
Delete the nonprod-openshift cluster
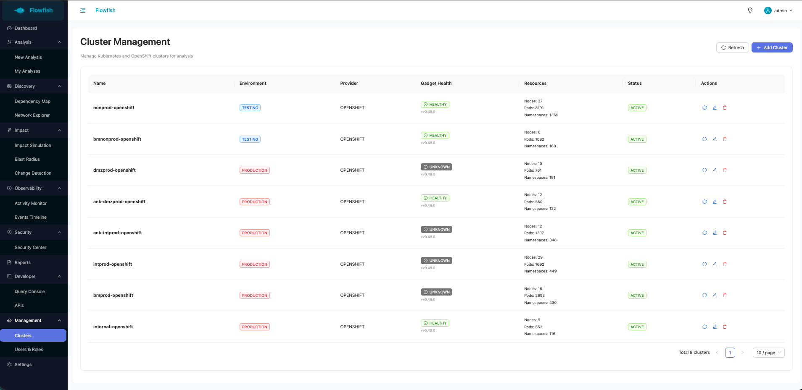click(725, 108)
